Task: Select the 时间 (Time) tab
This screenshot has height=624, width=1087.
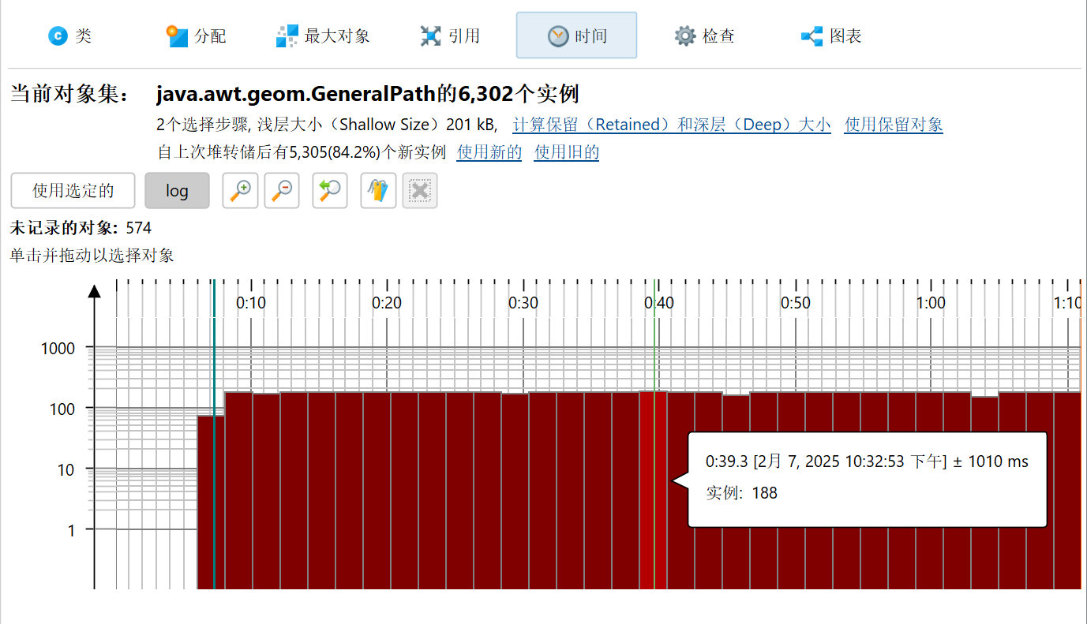Action: click(x=576, y=35)
